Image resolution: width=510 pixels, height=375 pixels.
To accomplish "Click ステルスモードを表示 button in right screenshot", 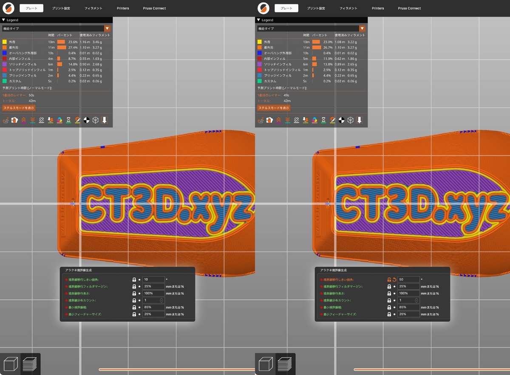I will 274,108.
